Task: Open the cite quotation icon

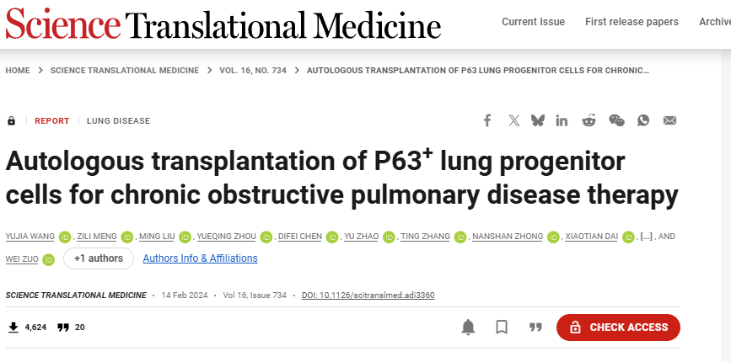Action: [535, 327]
